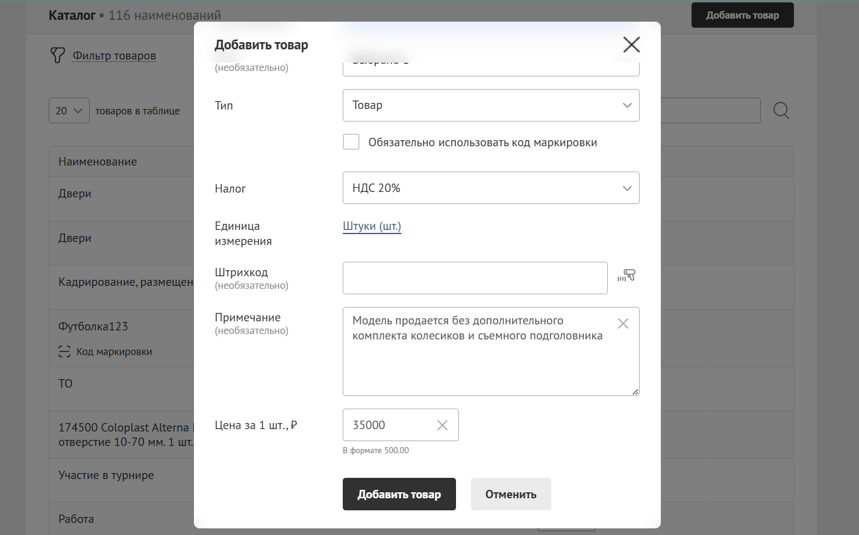Click the top-right Добавить товар page button
859x535 pixels.
coord(742,16)
